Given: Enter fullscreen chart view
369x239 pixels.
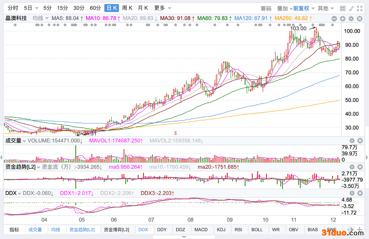Looking at the screenshot, I should coord(360,8).
